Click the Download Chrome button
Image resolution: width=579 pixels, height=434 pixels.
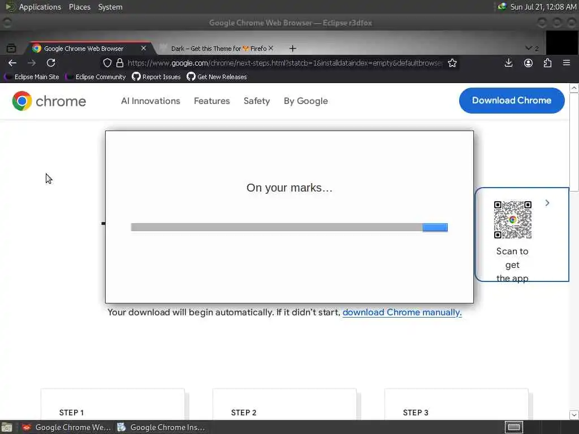point(512,101)
